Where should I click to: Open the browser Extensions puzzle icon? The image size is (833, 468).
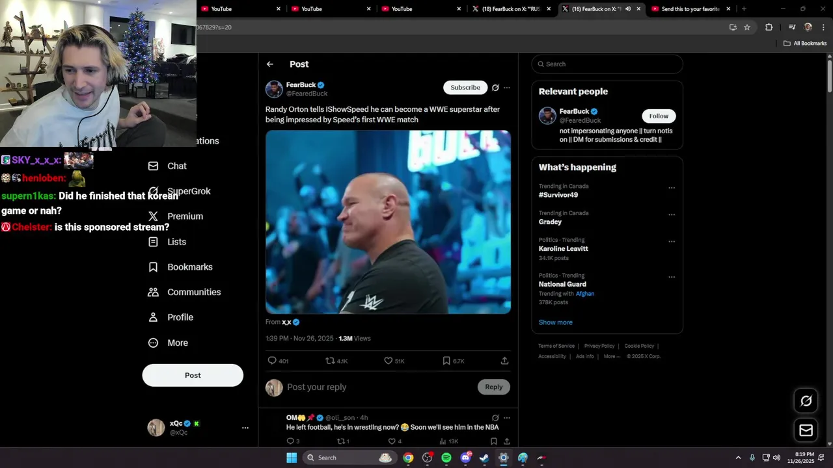[x=769, y=27]
